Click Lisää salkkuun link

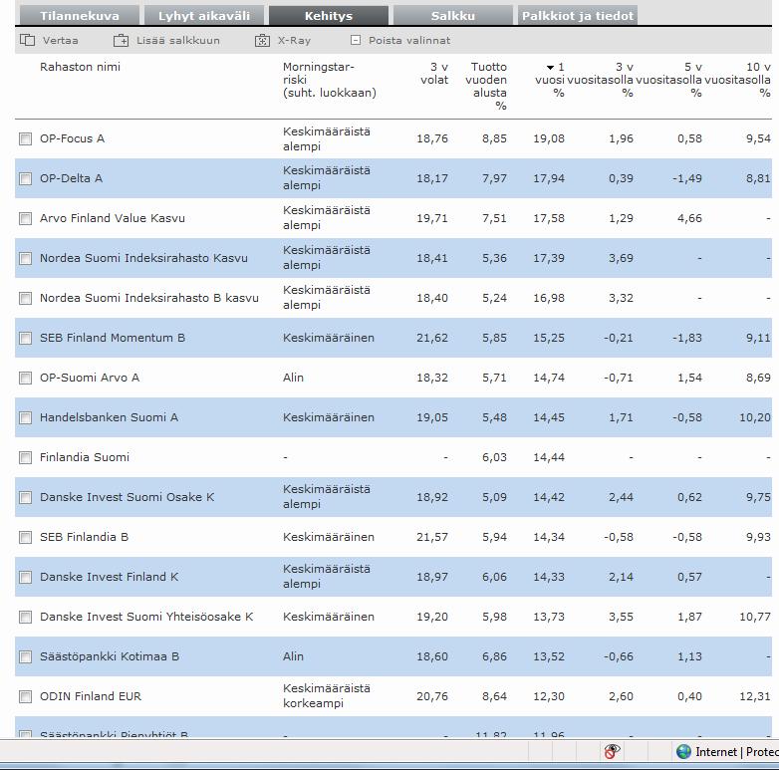pyautogui.click(x=178, y=40)
